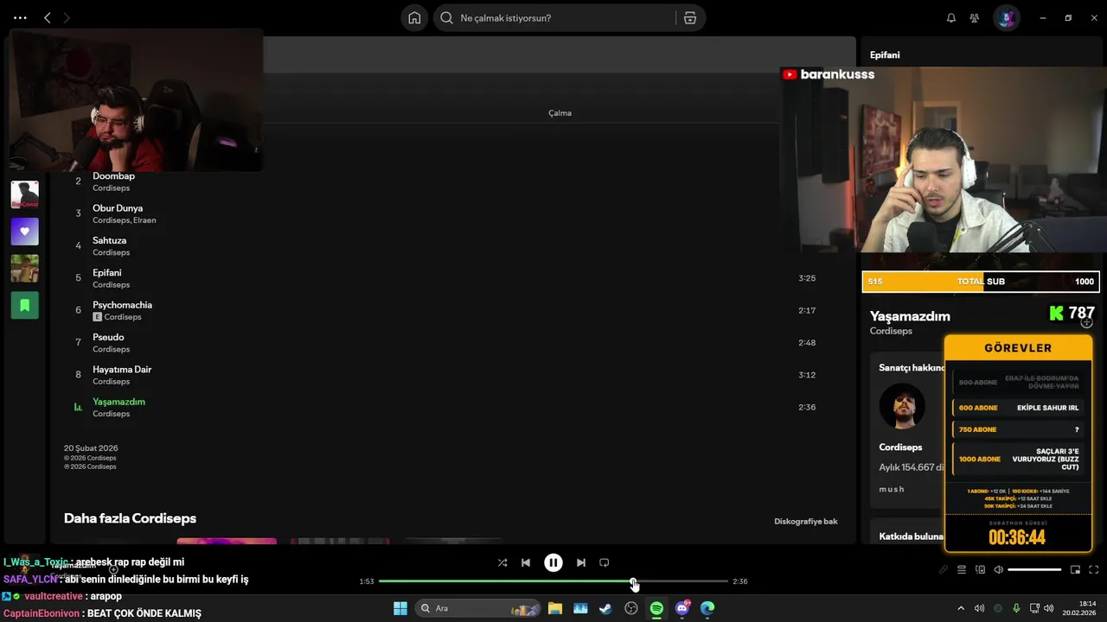Open the notifications bell
The width and height of the screenshot is (1107, 622).
(x=951, y=17)
